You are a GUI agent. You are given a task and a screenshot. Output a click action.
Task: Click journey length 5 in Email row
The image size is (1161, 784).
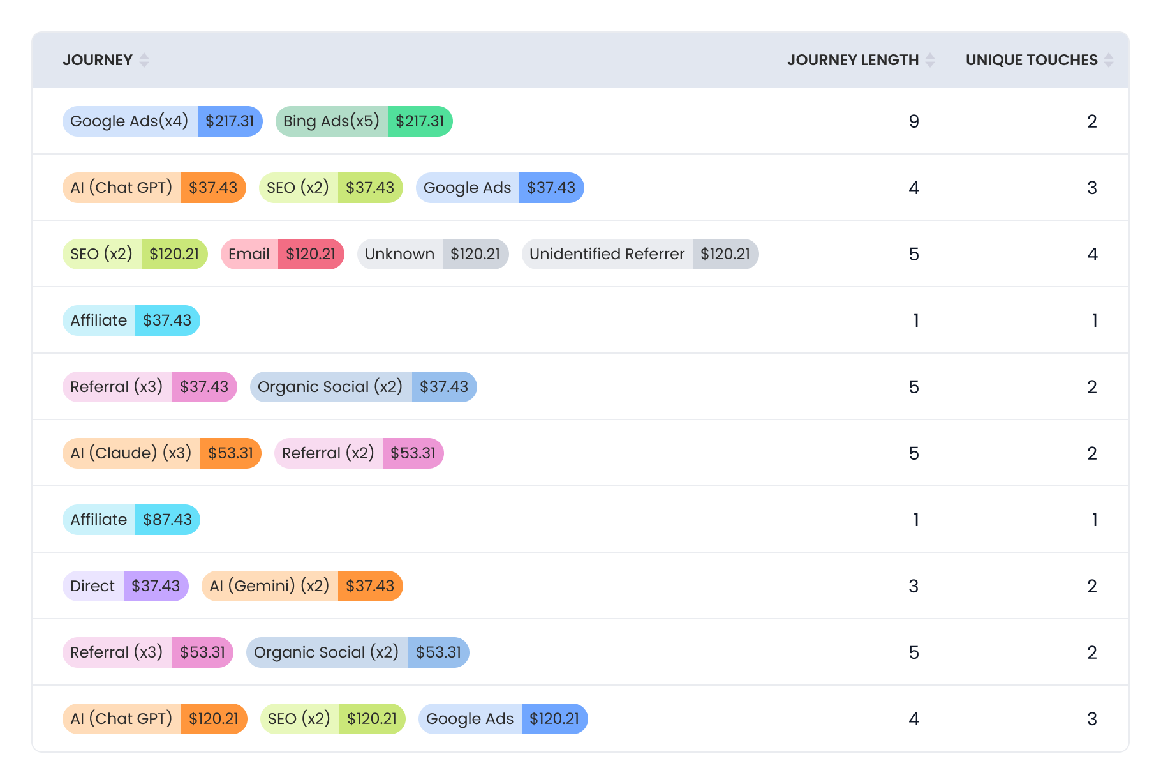click(x=914, y=254)
